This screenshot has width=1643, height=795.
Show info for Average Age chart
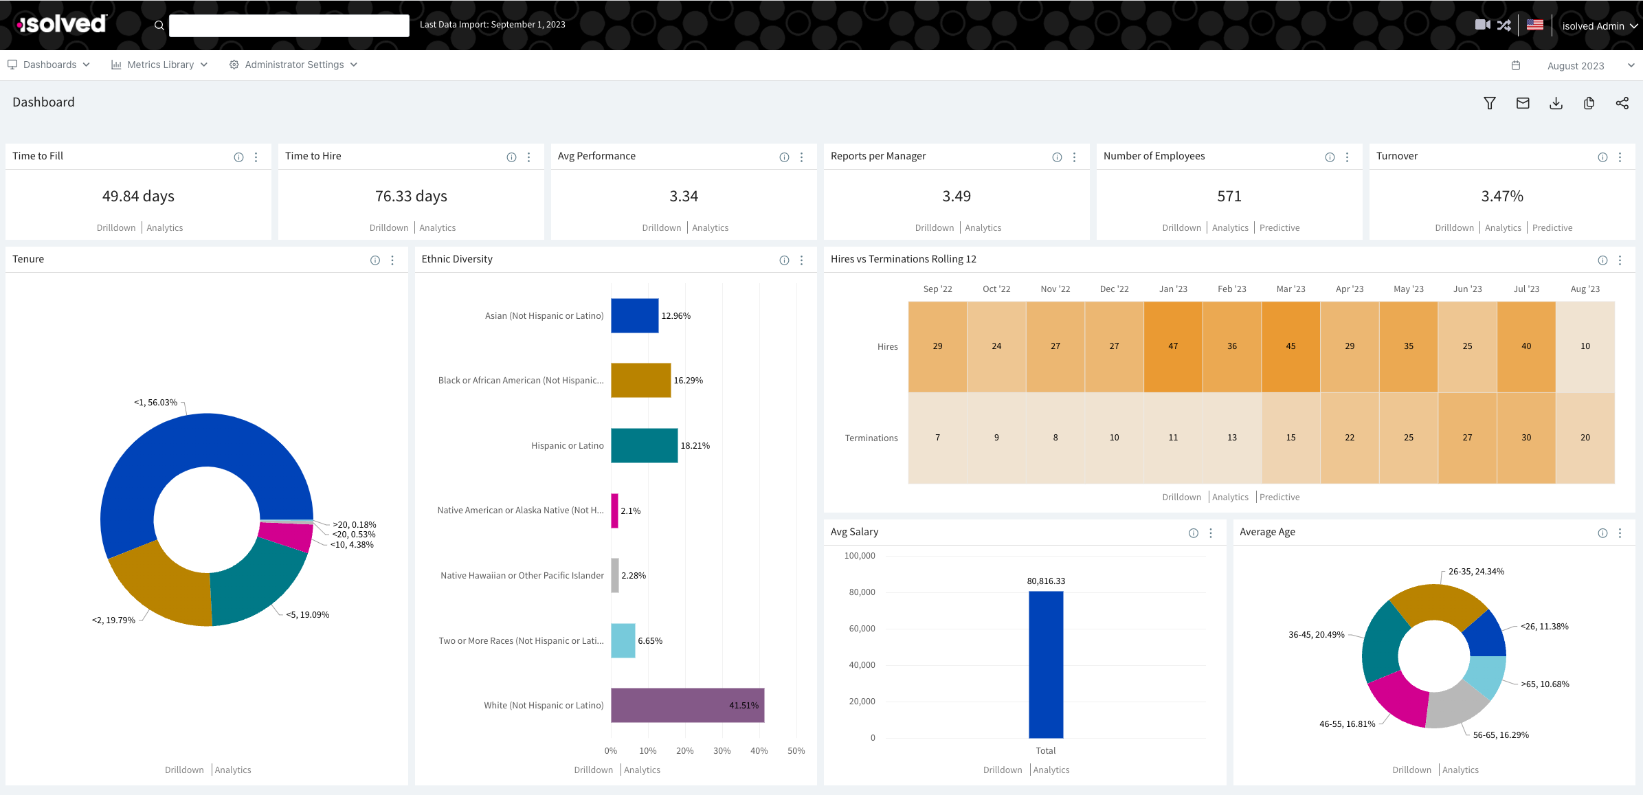[1602, 533]
